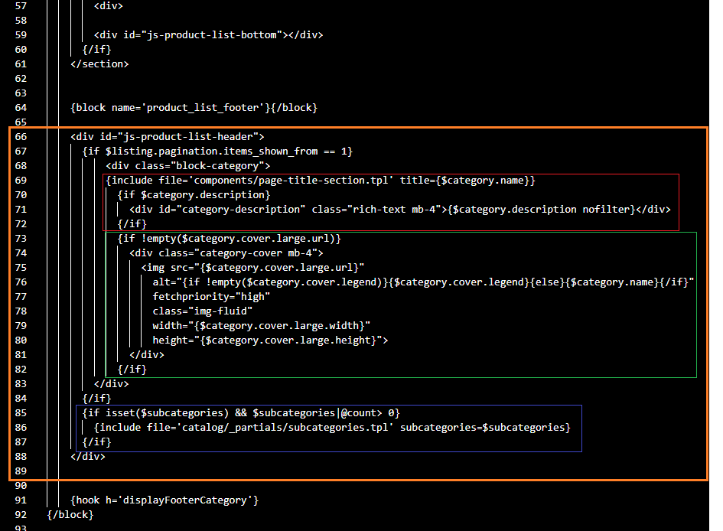Click the {/if} on line 87

(97, 442)
